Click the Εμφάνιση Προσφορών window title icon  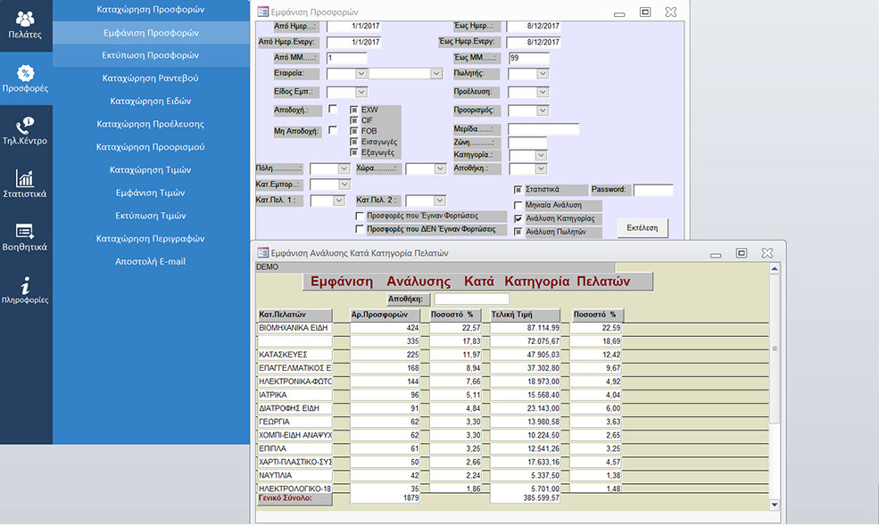(x=261, y=12)
